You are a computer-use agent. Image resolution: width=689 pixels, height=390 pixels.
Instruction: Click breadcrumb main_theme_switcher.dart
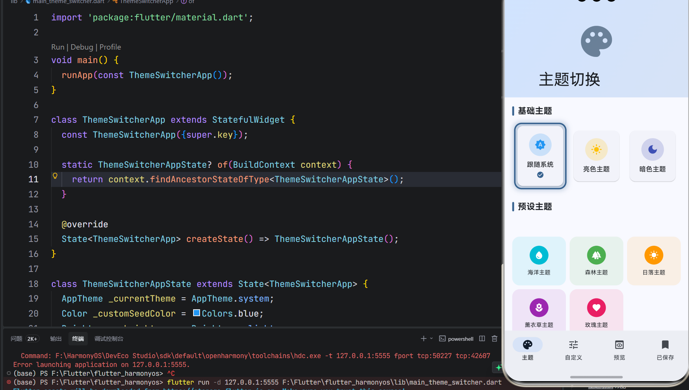tap(68, 2)
